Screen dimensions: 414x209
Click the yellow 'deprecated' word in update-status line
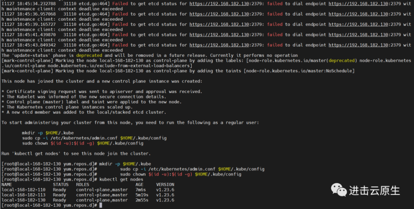89,55
